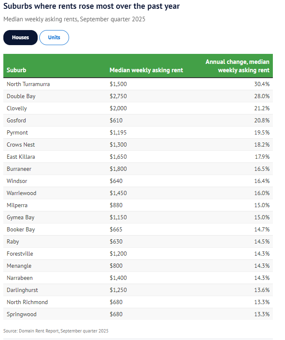Click the Darlinghurst suburb name

pyautogui.click(x=23, y=290)
